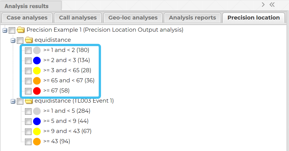Click the red circle for >= 67

tap(37, 91)
